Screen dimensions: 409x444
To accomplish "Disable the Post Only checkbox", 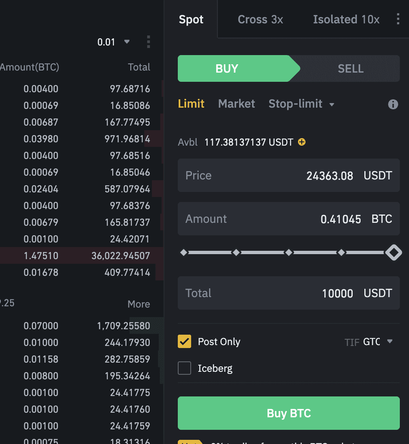I will click(184, 342).
